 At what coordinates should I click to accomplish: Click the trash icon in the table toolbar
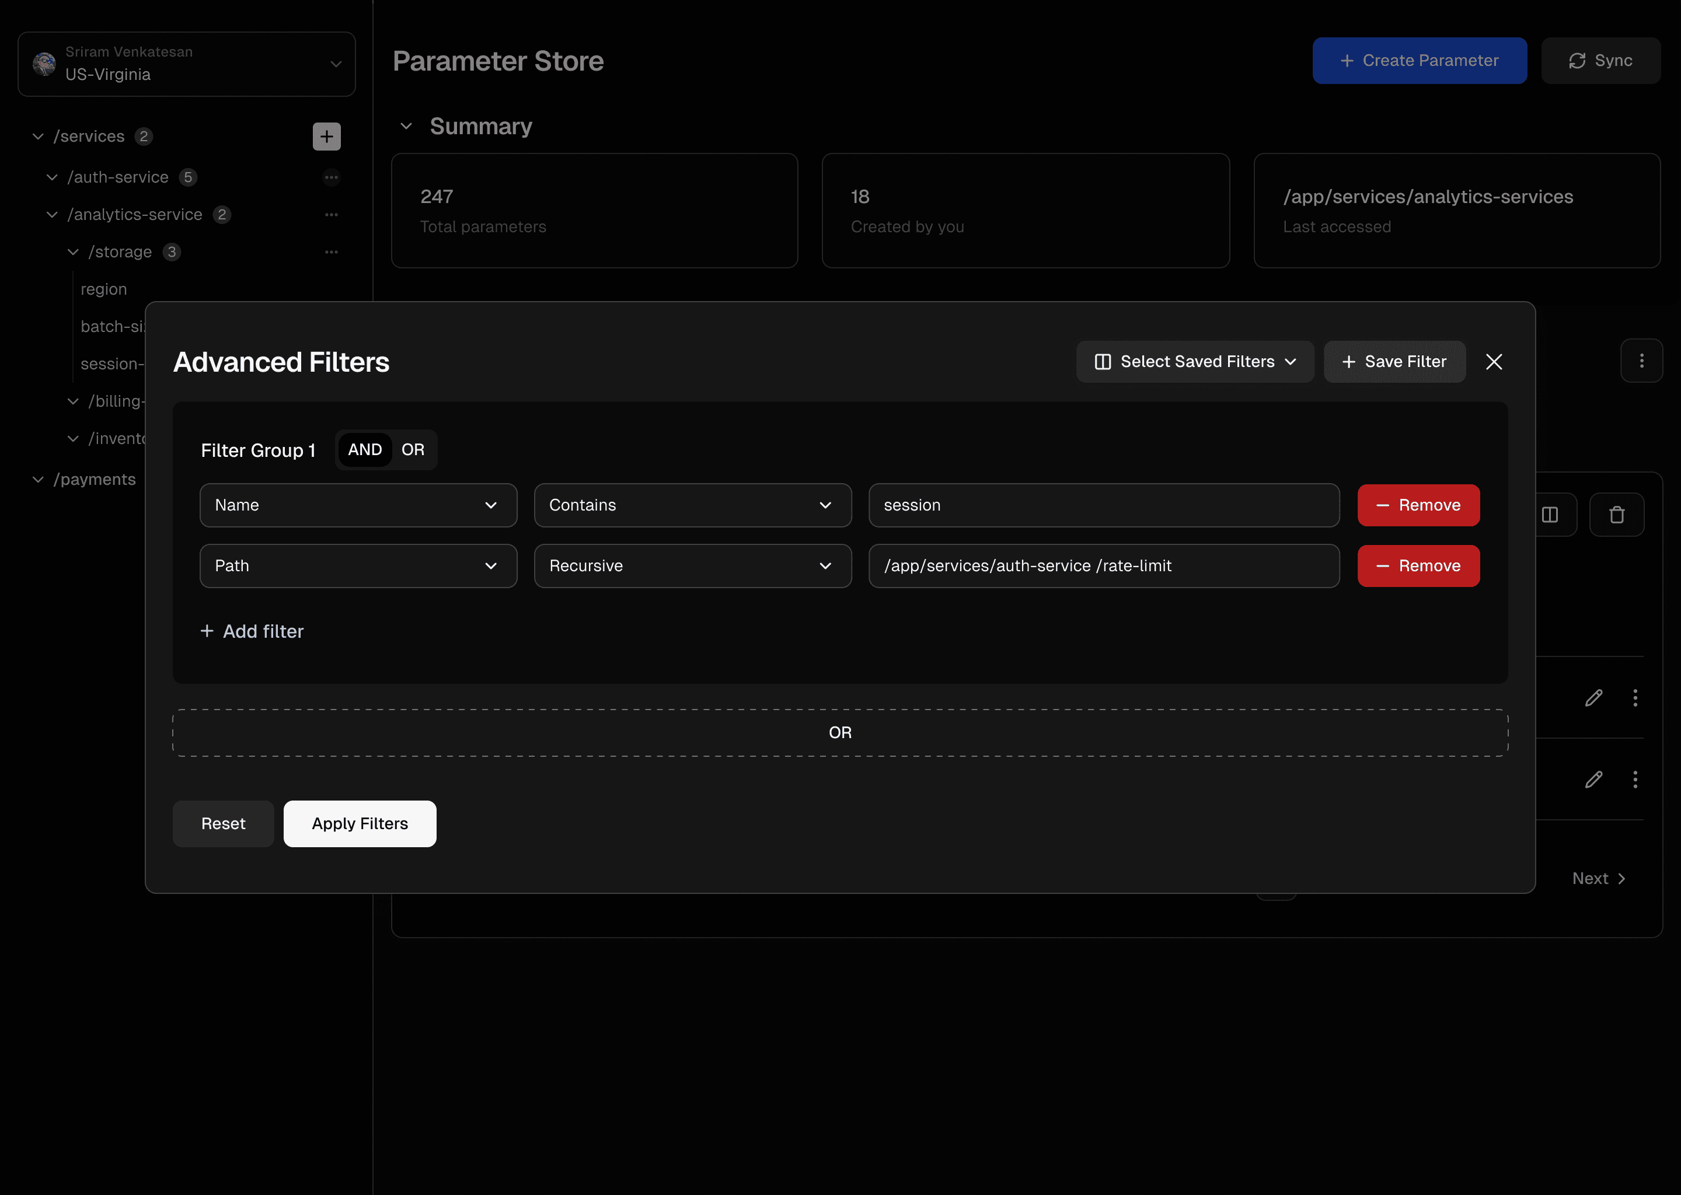[1616, 514]
